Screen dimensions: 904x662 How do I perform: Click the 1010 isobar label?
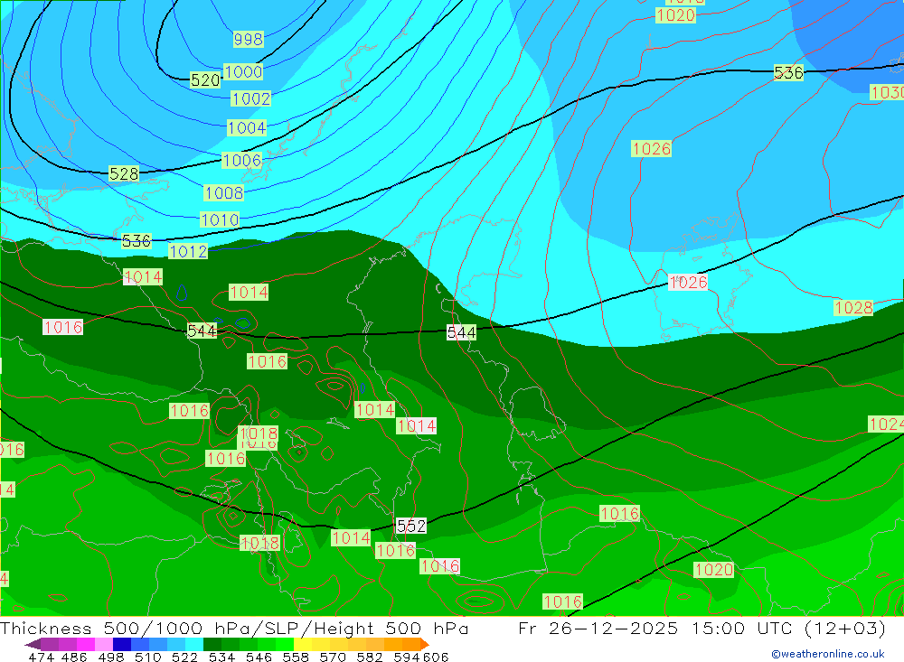(220, 219)
